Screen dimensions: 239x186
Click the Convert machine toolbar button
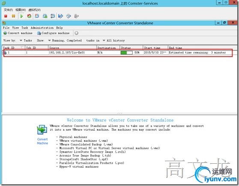pos(18,33)
